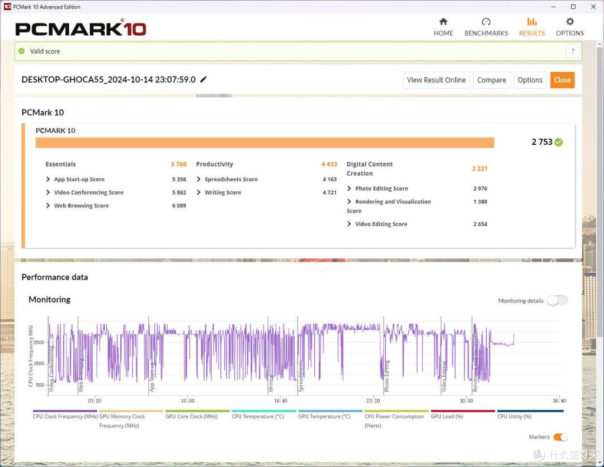The height and width of the screenshot is (467, 604).
Task: Turn off the Markers toggle
Action: pyautogui.click(x=560, y=437)
